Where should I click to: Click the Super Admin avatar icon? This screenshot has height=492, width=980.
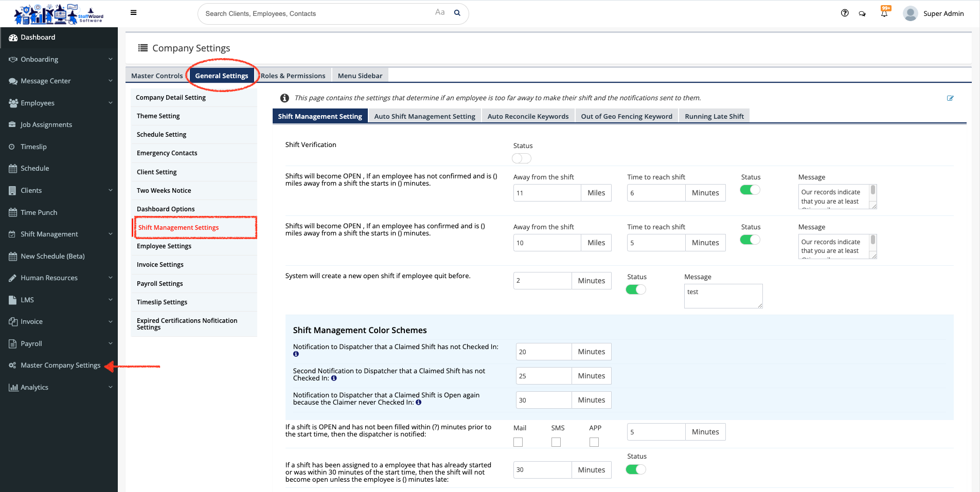(911, 13)
